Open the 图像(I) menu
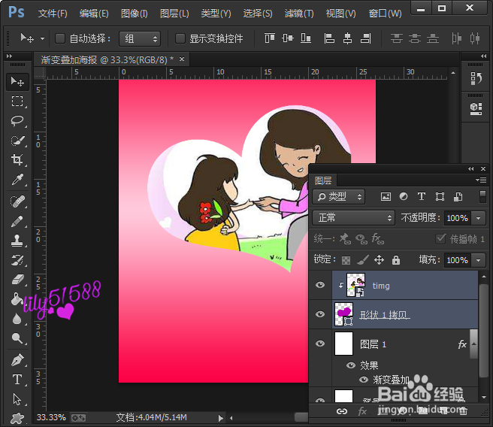 pos(135,14)
